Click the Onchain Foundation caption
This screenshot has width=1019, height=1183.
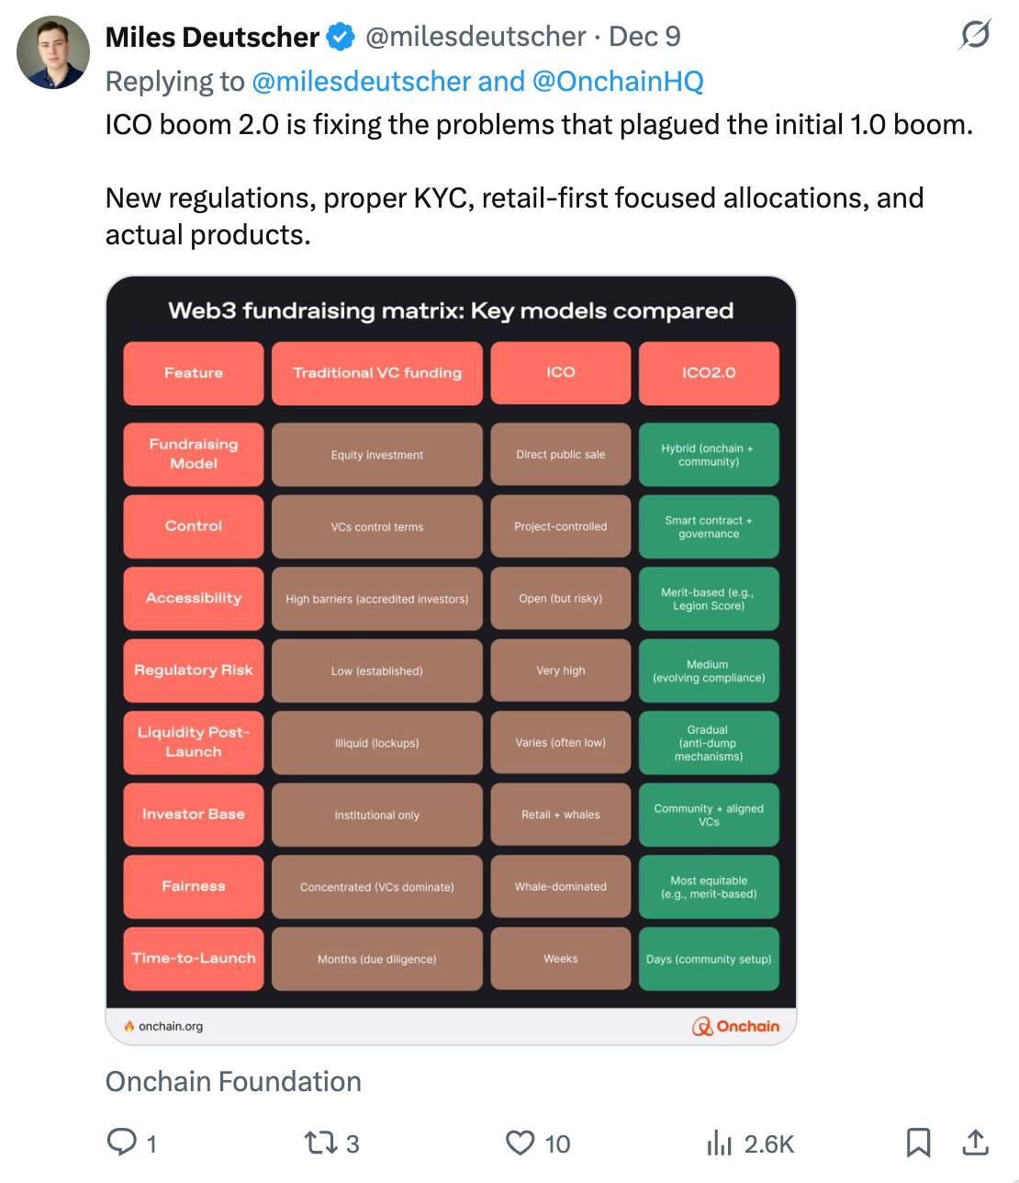click(x=233, y=1081)
